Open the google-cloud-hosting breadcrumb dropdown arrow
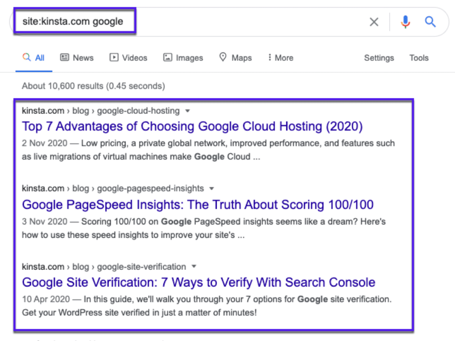 point(187,111)
